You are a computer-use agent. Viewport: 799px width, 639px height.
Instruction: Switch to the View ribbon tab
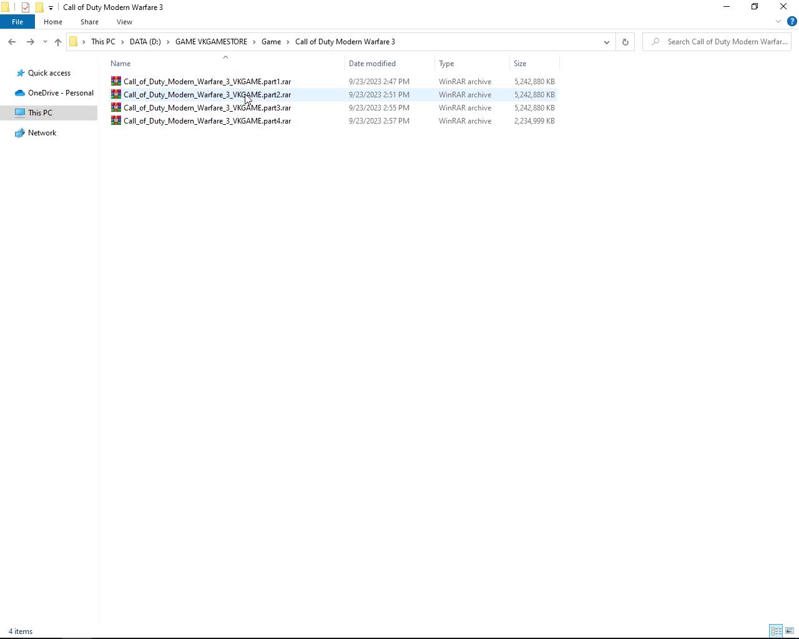coord(124,22)
